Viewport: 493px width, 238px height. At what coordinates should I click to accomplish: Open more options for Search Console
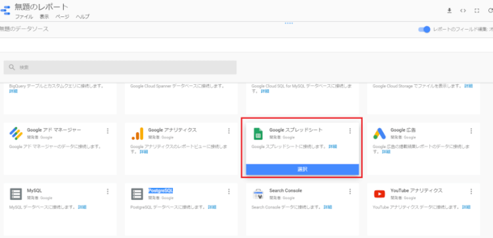(350, 191)
